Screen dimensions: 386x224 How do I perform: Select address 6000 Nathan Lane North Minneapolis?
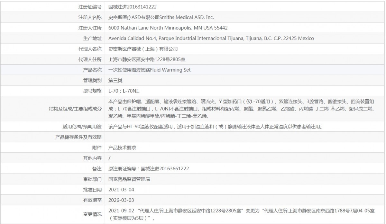(x=168, y=28)
